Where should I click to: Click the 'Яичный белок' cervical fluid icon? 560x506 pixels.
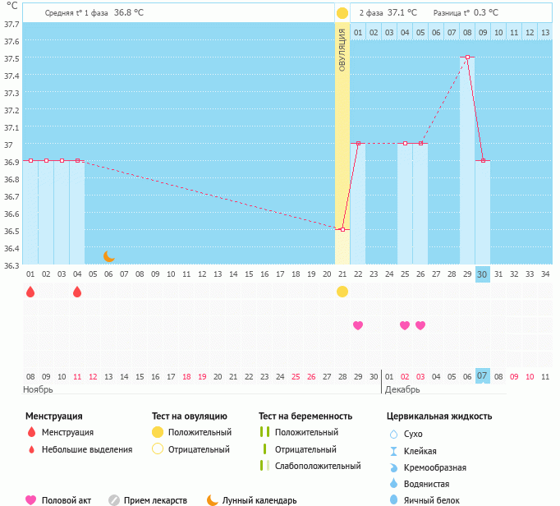point(393,499)
